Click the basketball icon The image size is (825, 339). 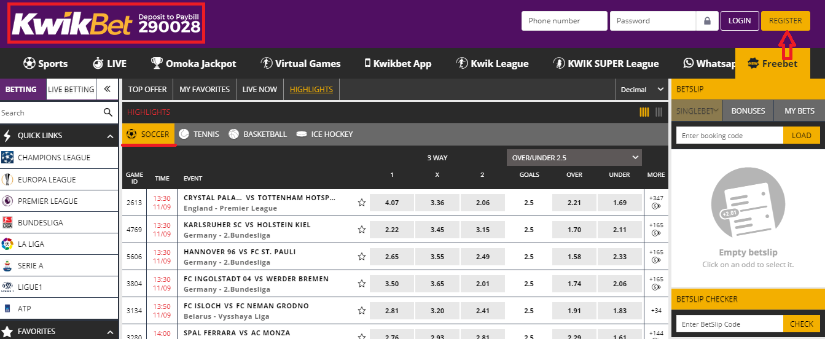pyautogui.click(x=233, y=134)
